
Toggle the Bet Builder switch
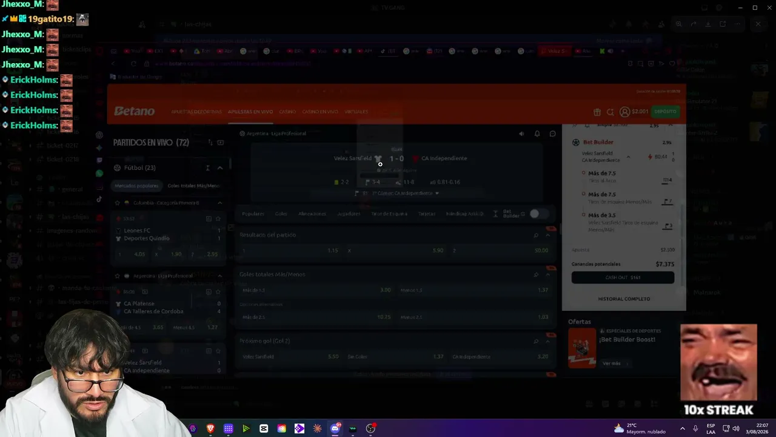point(538,214)
